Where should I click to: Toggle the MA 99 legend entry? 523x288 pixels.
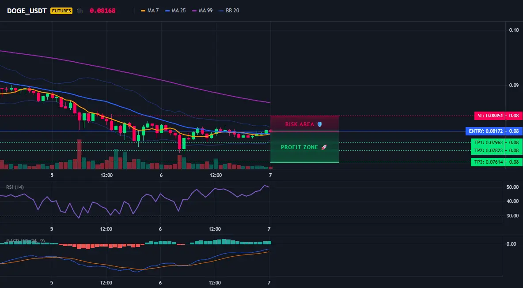pyautogui.click(x=202, y=11)
